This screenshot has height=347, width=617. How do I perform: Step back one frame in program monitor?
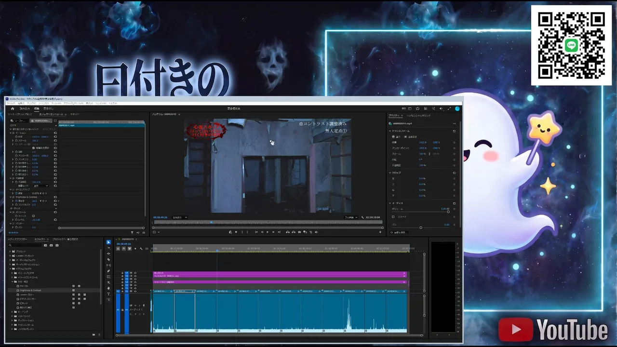point(262,232)
